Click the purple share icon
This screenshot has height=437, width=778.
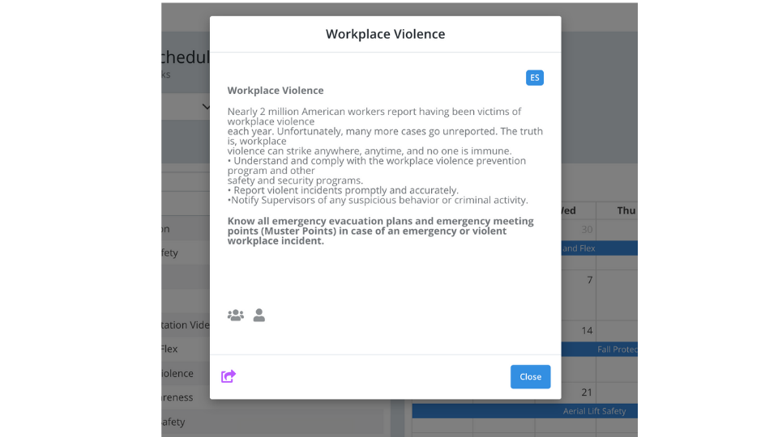pyautogui.click(x=229, y=376)
